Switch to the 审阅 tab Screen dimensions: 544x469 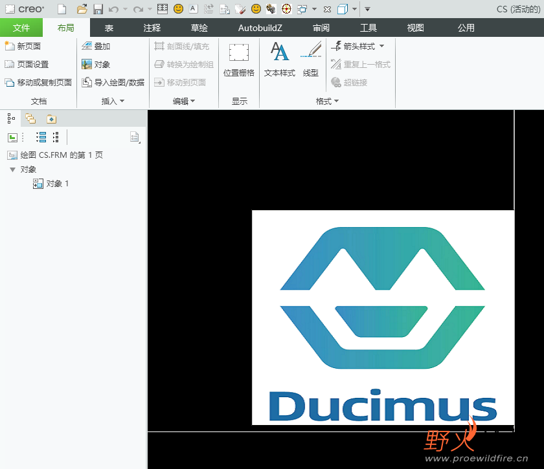321,28
